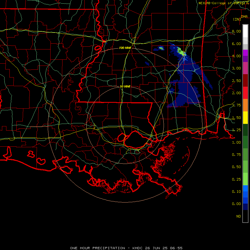Click the 1.25 legend value
This screenshot has height=250, width=250.
click(236, 130)
